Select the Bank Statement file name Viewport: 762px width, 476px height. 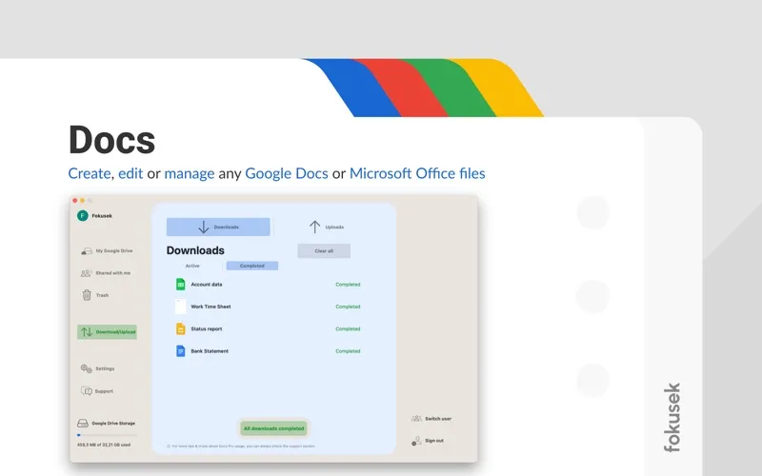(210, 350)
